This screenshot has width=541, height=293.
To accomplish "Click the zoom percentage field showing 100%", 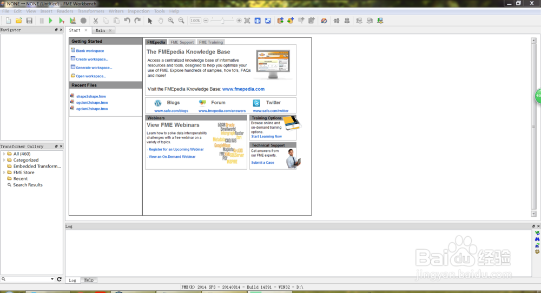I will coord(195,21).
